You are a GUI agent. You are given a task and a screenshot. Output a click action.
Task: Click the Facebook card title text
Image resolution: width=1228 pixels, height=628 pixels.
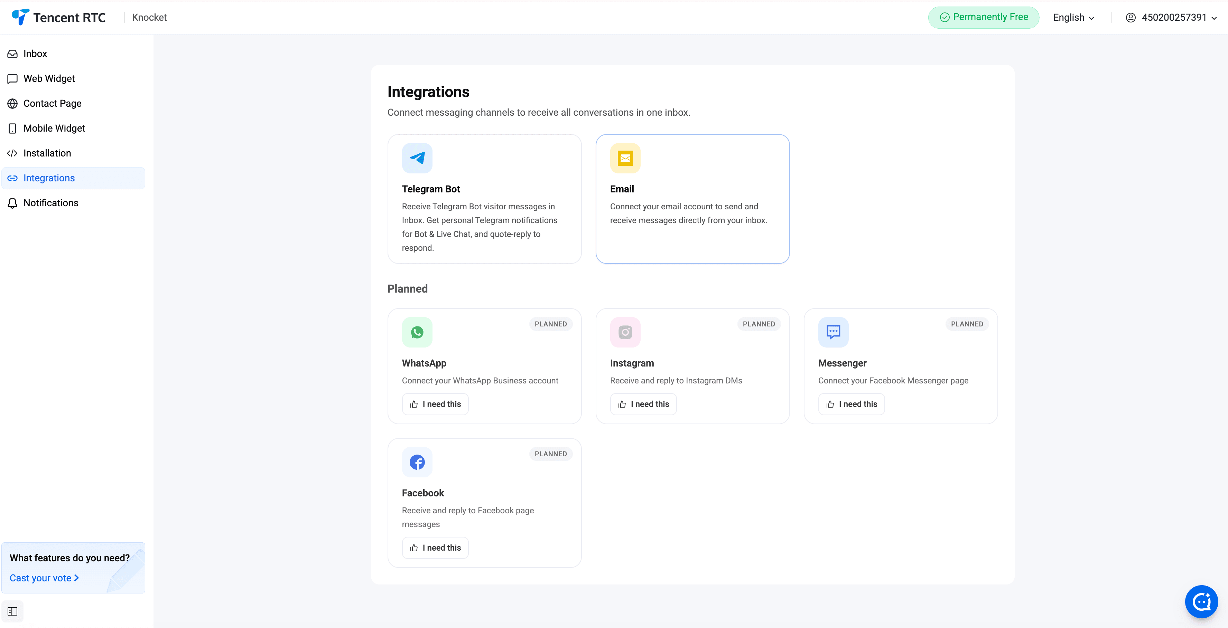coord(423,493)
